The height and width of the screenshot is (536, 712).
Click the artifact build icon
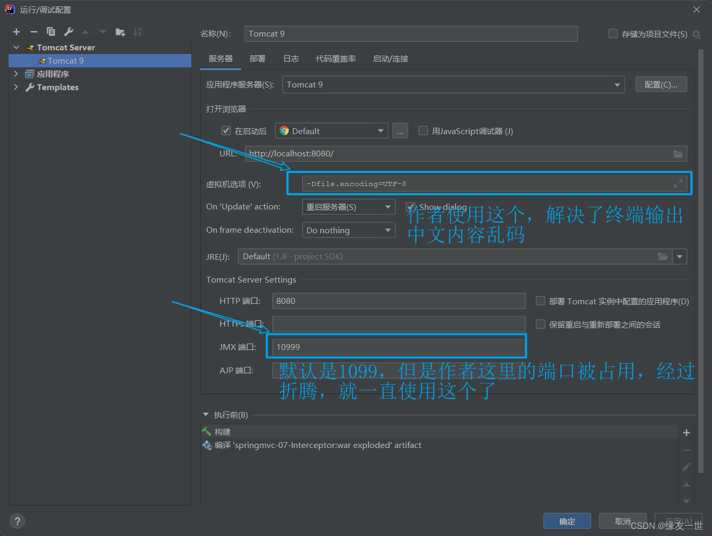[x=207, y=445]
